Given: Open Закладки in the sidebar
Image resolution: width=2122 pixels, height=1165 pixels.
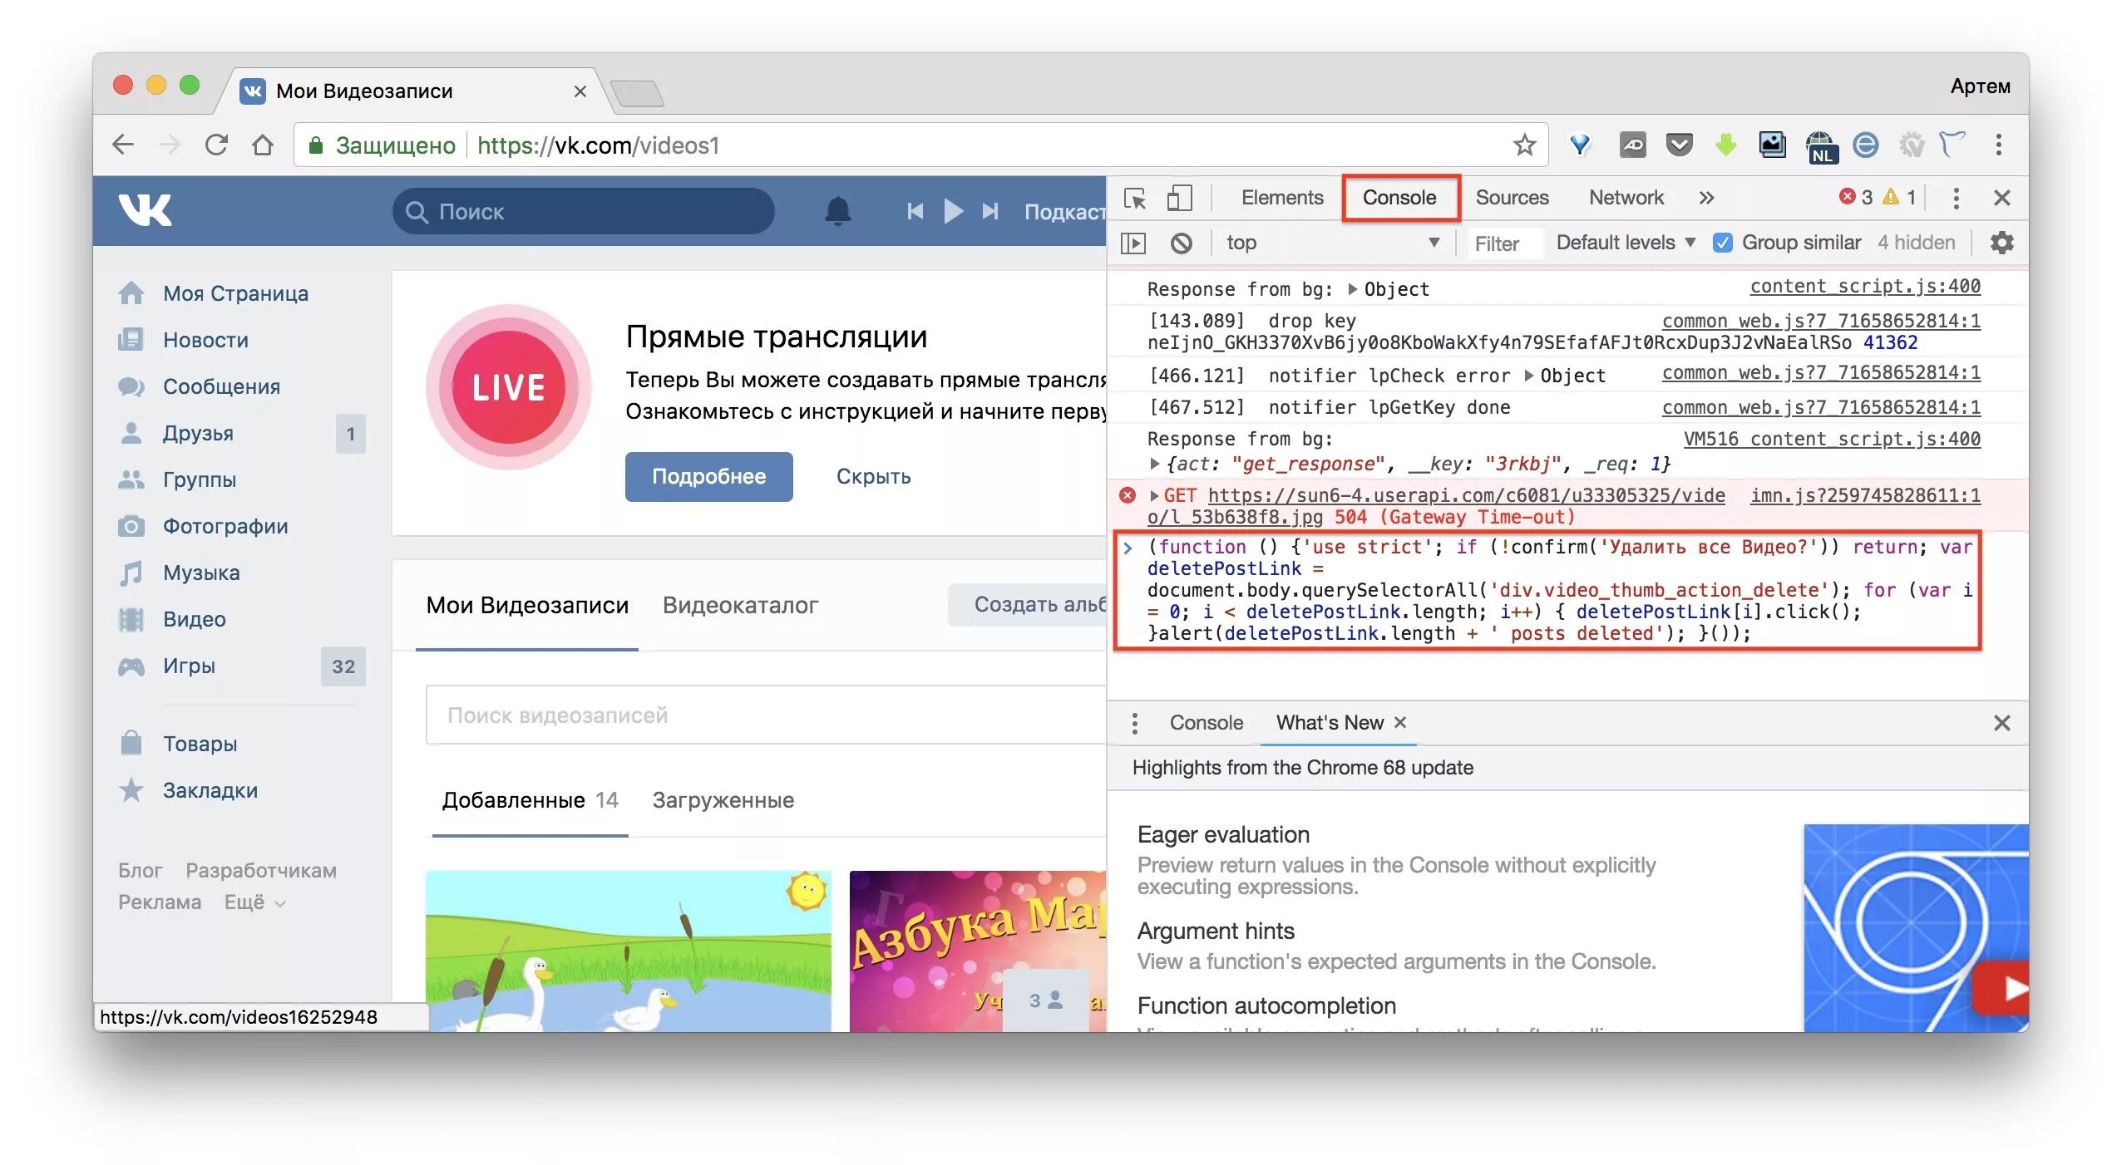Looking at the screenshot, I should [x=210, y=790].
